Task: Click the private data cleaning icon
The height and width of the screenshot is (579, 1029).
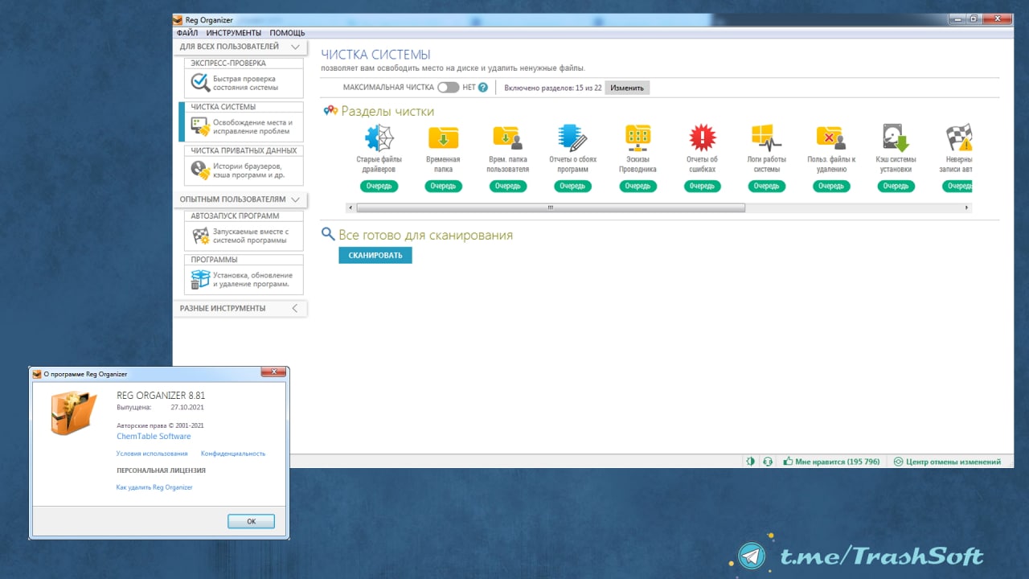Action: tap(200, 170)
